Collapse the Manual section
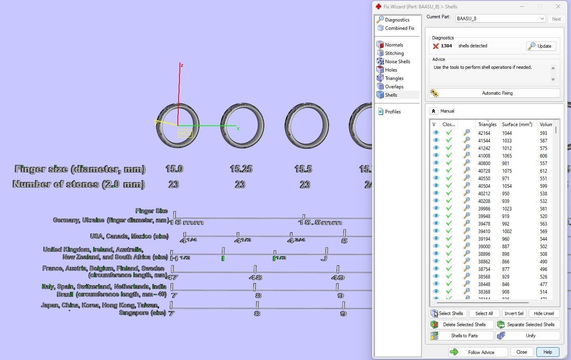571x360 pixels. (x=433, y=111)
